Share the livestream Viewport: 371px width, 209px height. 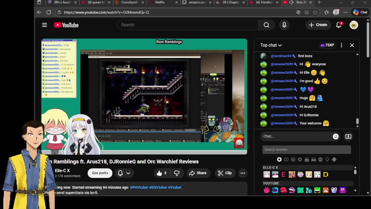pyautogui.click(x=198, y=173)
